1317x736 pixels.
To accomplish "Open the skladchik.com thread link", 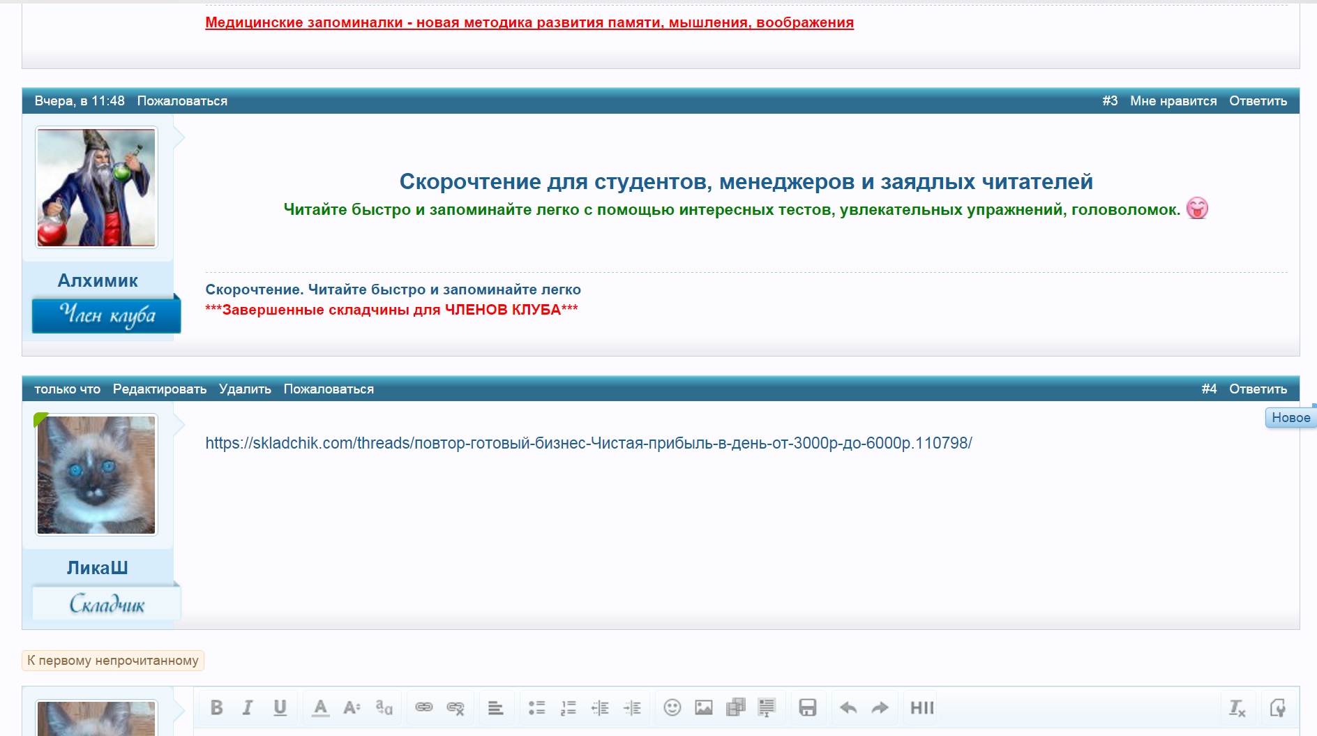I will click(588, 443).
